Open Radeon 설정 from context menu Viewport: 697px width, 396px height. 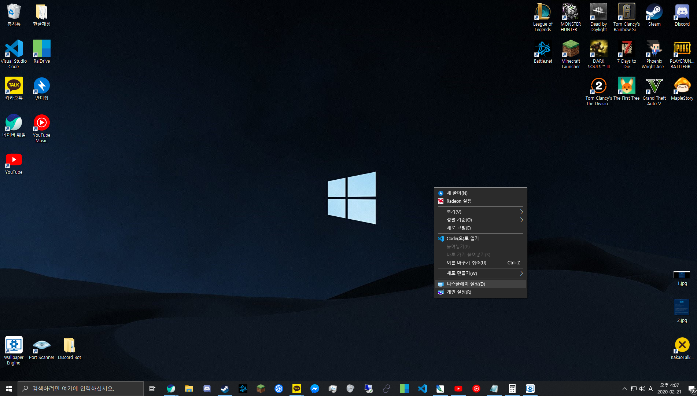pos(480,201)
